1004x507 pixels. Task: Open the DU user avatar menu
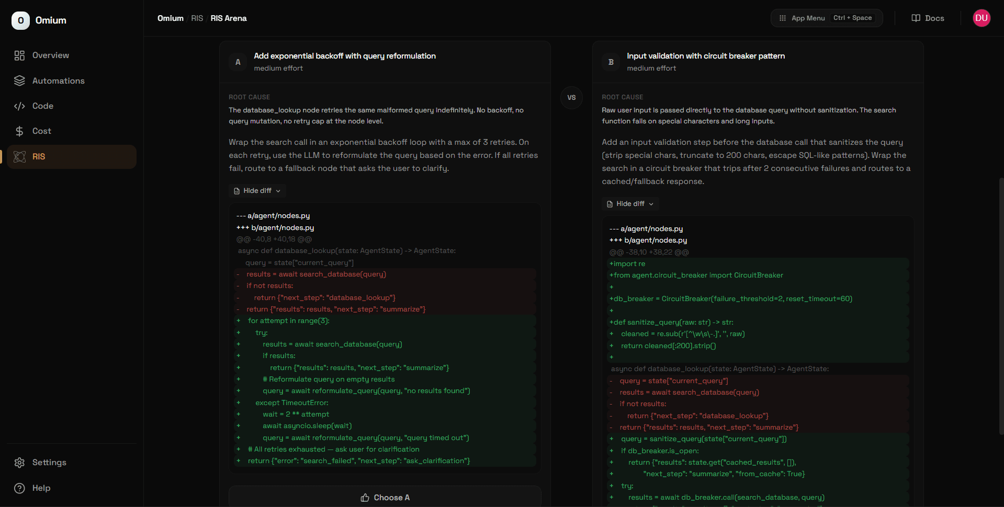[982, 18]
